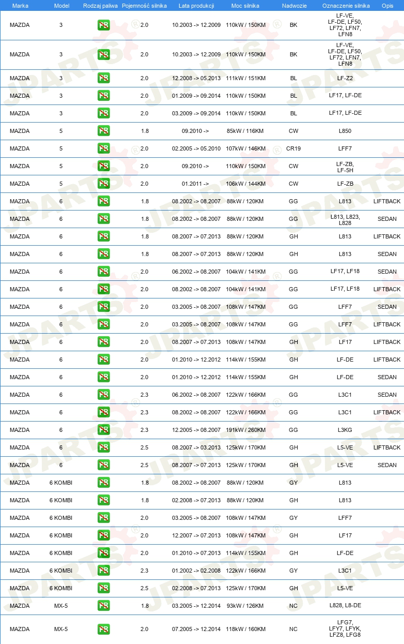The height and width of the screenshot is (644, 404).
Task: Click the 'Rodzaj paliwa' column header
Action: click(x=101, y=5)
